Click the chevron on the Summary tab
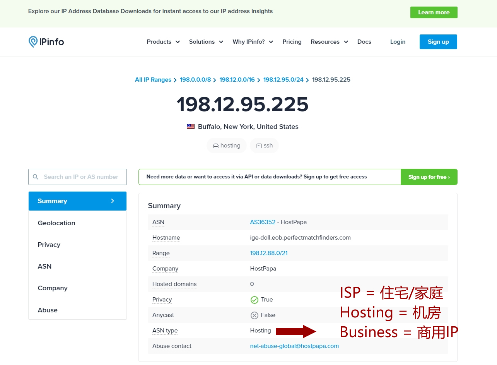497x365 pixels. (113, 201)
